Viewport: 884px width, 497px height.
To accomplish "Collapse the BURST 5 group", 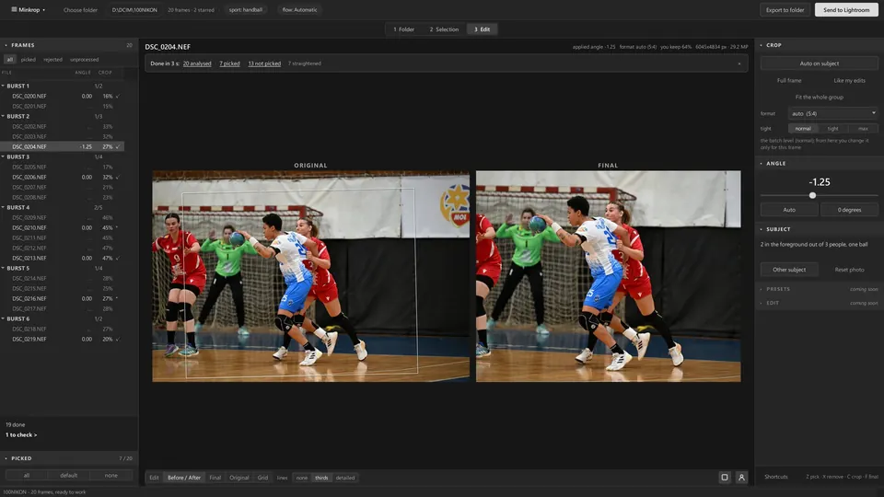I will (4, 269).
